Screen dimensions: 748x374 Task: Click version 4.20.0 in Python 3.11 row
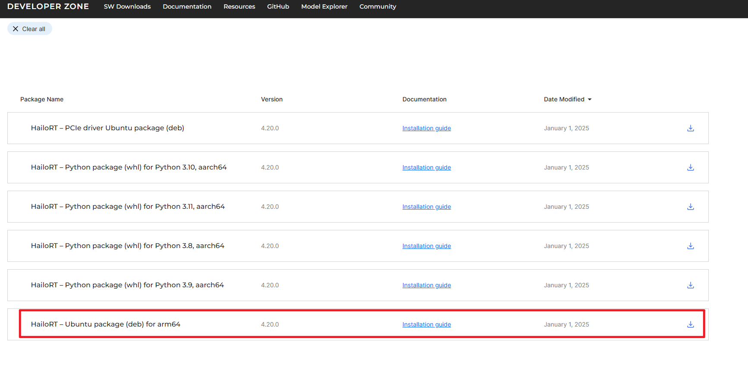coord(270,207)
